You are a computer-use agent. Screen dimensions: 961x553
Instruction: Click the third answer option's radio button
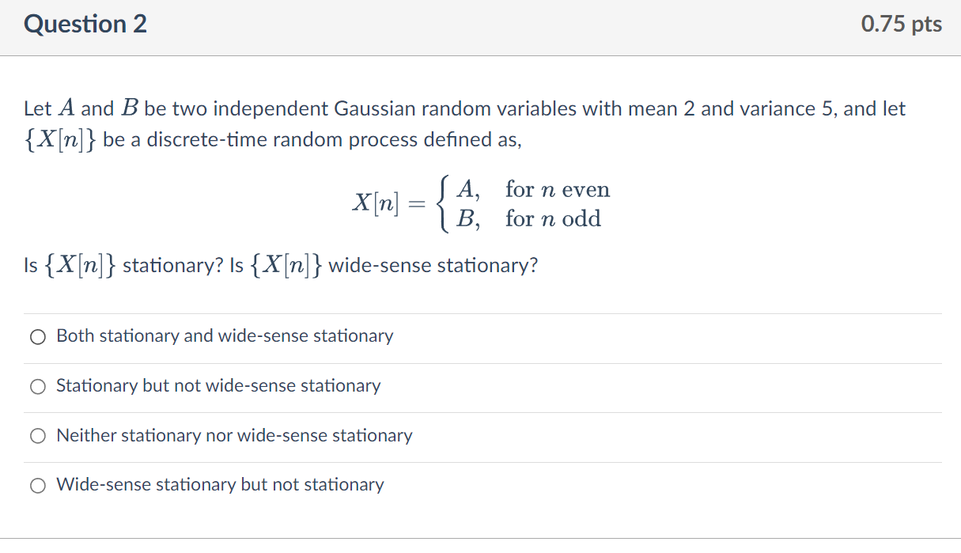[x=36, y=436]
